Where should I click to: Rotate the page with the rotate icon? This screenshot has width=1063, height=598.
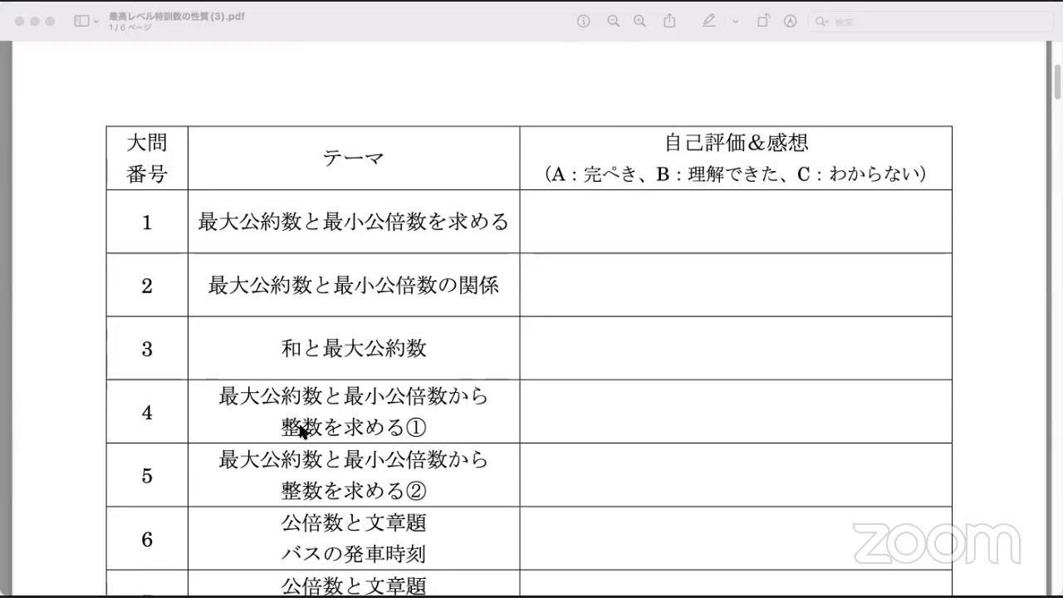(763, 21)
